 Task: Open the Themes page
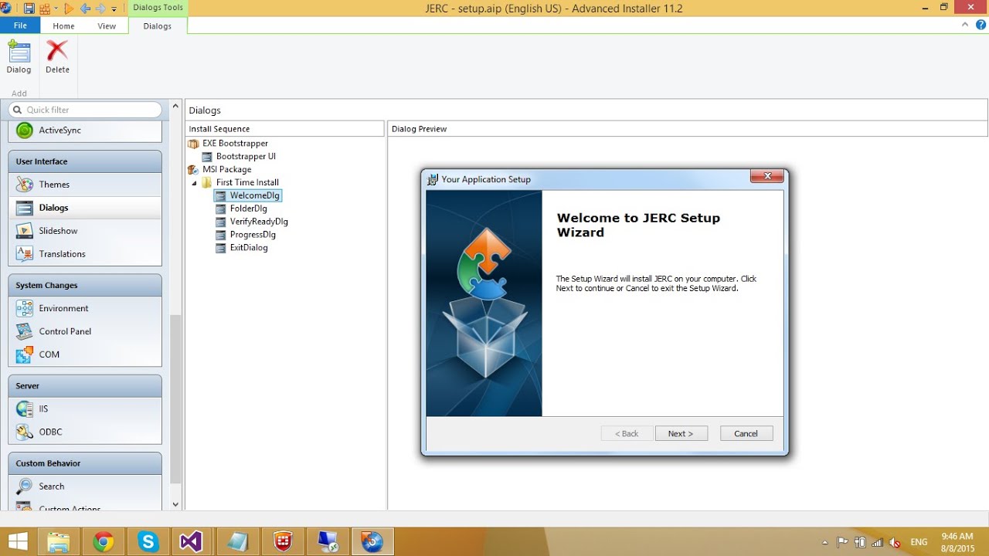click(x=85, y=185)
